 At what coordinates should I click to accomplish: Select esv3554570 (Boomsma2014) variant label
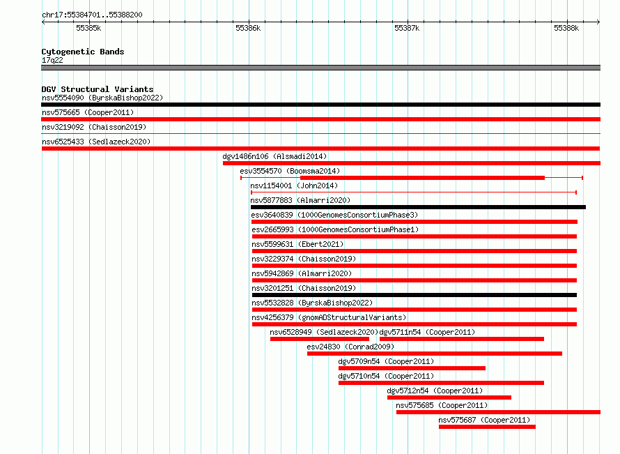[290, 171]
